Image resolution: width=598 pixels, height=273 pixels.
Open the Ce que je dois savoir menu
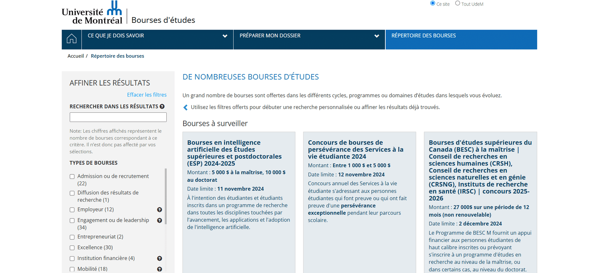(157, 40)
